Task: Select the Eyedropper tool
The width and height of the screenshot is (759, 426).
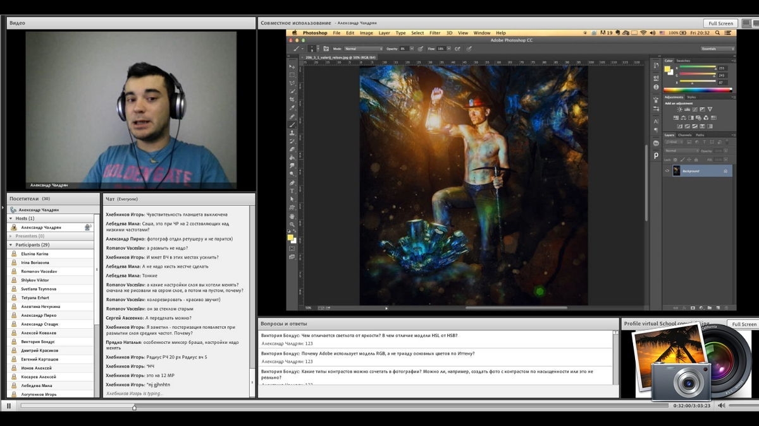Action: click(292, 106)
